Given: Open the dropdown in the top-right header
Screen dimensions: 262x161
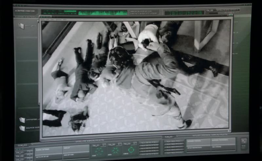Looking at the screenshot, I should (x=227, y=10).
